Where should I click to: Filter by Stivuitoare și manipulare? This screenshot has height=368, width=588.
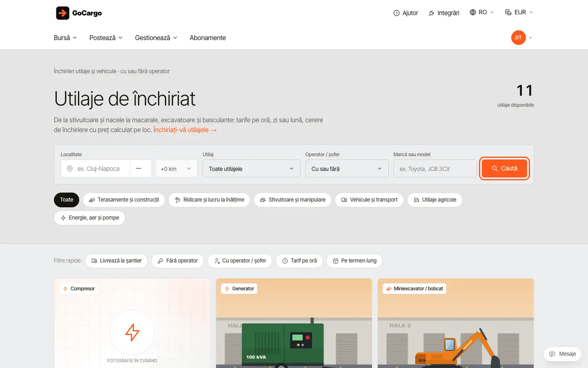pyautogui.click(x=293, y=200)
